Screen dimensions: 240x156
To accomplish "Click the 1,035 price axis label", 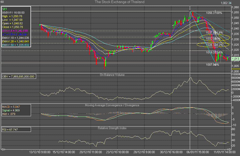I will [235, 34].
